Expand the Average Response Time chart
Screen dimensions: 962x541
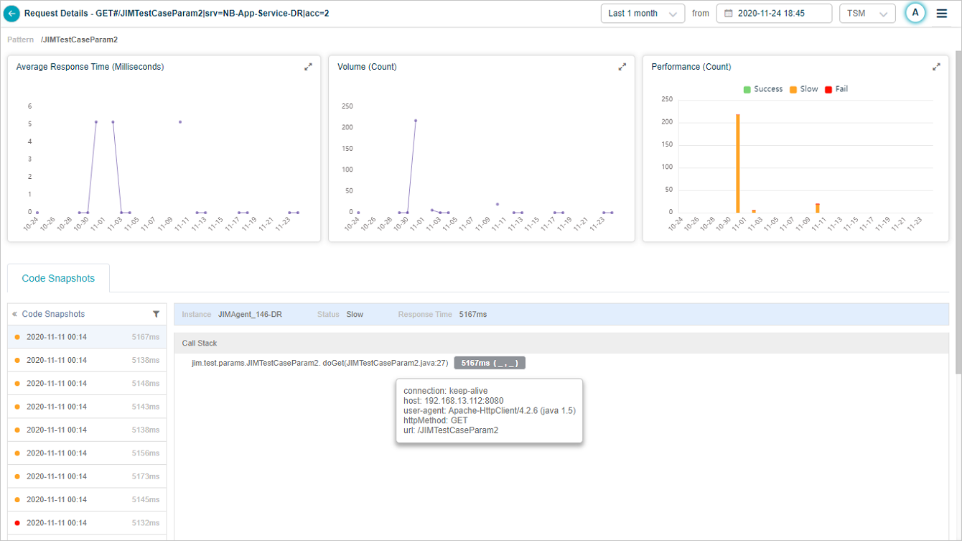coord(308,67)
